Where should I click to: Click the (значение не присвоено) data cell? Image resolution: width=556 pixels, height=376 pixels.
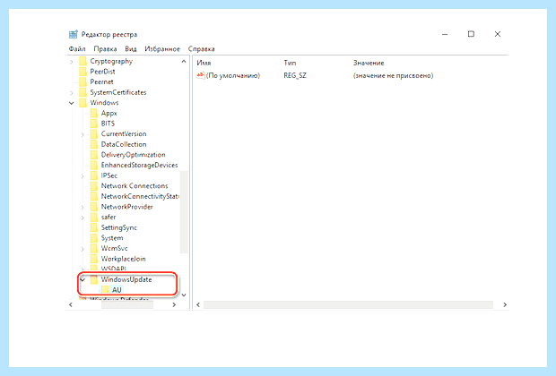[x=393, y=75]
